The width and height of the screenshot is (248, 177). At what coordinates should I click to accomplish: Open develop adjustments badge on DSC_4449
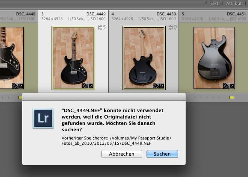tap(91, 85)
